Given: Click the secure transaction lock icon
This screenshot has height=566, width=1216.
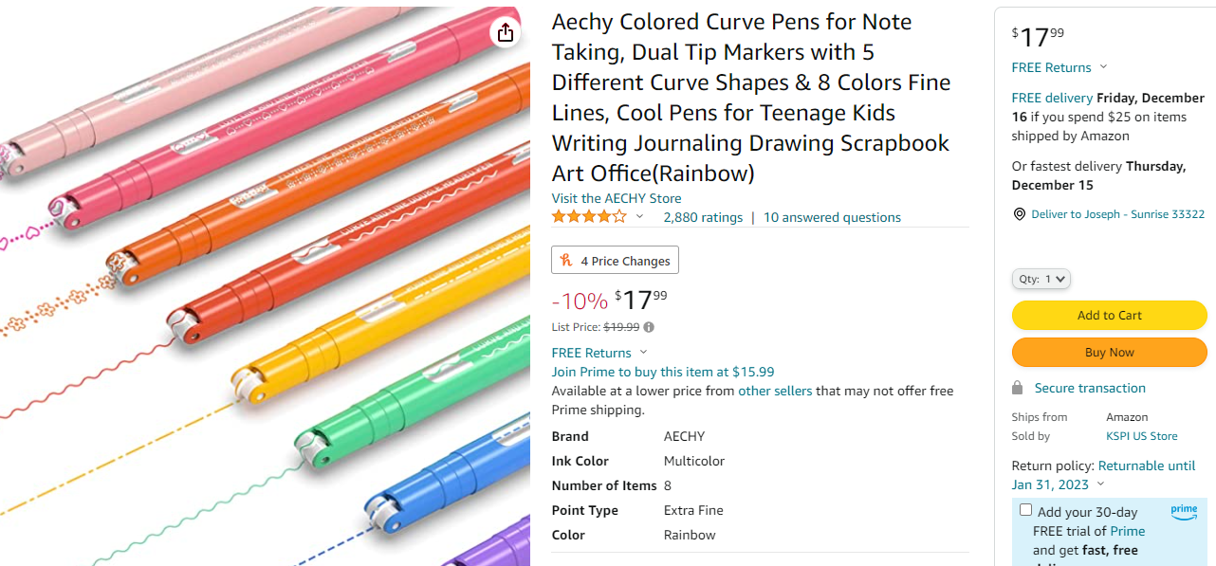Looking at the screenshot, I should [x=1018, y=388].
